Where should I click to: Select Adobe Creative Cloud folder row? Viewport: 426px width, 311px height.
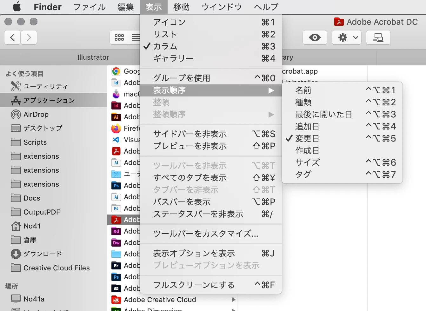pyautogui.click(x=172, y=300)
